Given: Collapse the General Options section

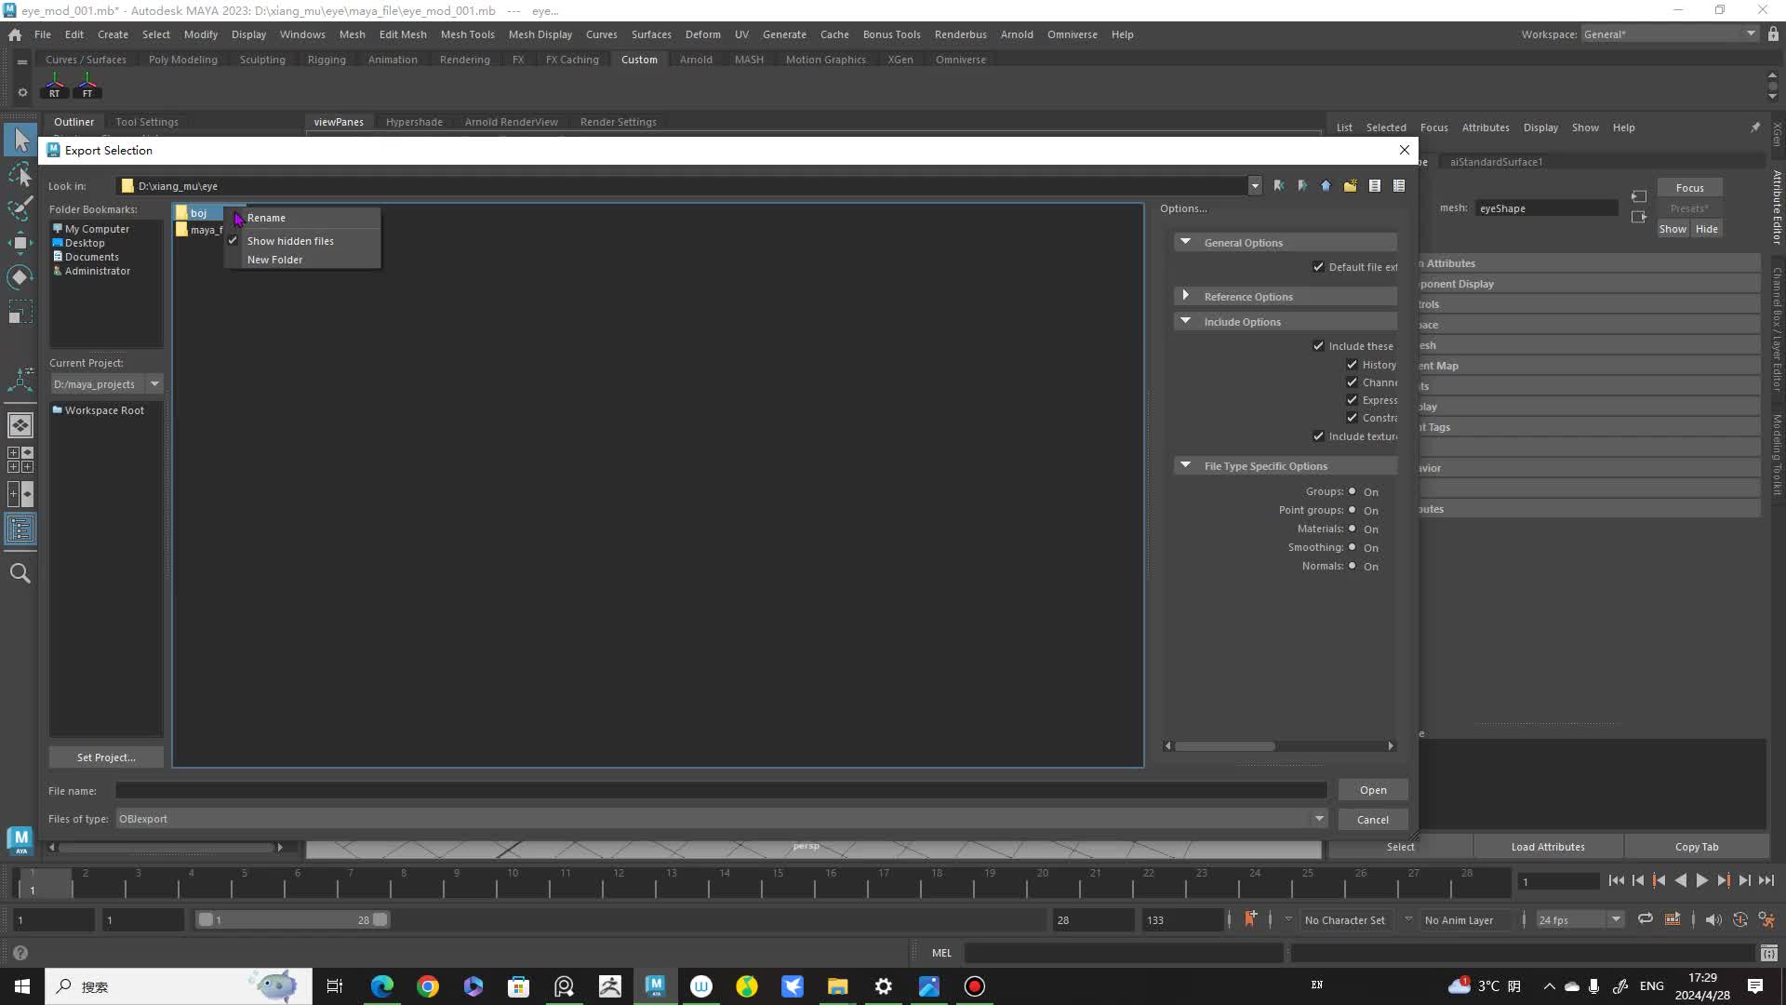Looking at the screenshot, I should (1185, 242).
